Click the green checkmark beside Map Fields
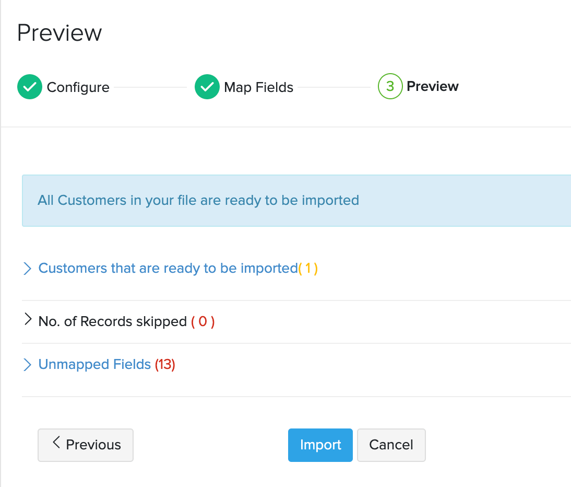Screen dimensions: 571x487 point(207,87)
